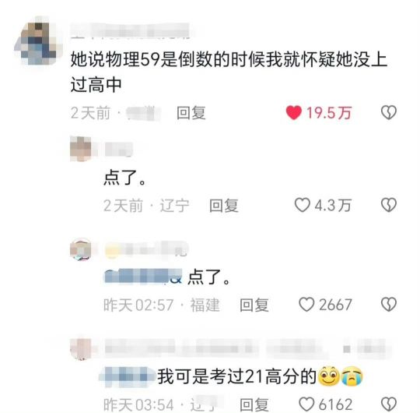Tap the blurred mention before 点了
This screenshot has width=420, height=413.
(143, 276)
